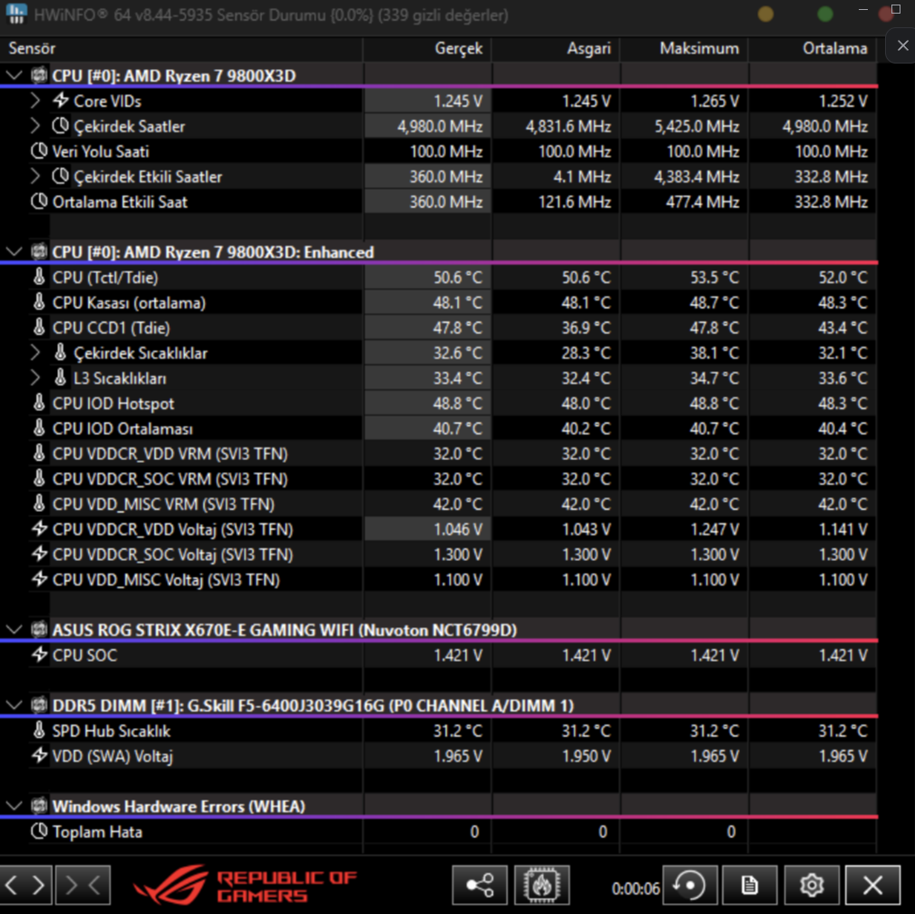Close sensors with bottom X button
Image resolution: width=915 pixels, height=914 pixels.
pos(873,885)
